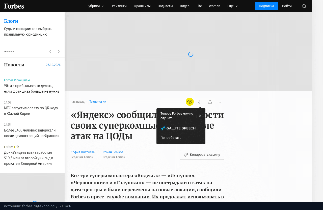This screenshot has height=210, width=323.
Task: Click the blue Подписка button
Action: [x=266, y=6]
